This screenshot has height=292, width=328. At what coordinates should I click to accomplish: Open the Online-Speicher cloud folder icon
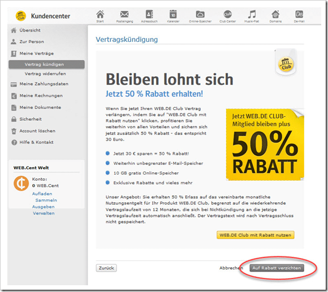pyautogui.click(x=200, y=14)
